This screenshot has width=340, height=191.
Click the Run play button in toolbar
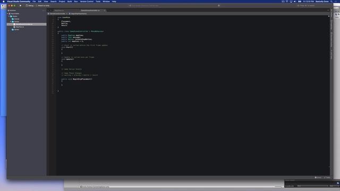(20, 6)
